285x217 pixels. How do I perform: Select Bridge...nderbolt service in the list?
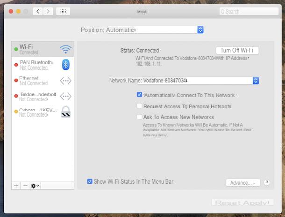coord(43,96)
